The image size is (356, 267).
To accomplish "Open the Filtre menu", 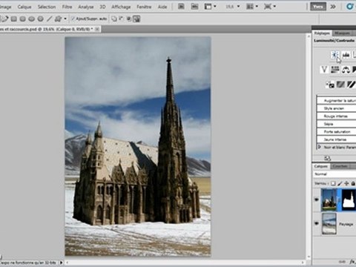I will (x=67, y=7).
